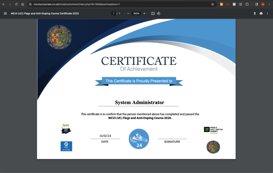Zoom out of the certificate
This screenshot has height=173, width=273.
click(128, 13)
